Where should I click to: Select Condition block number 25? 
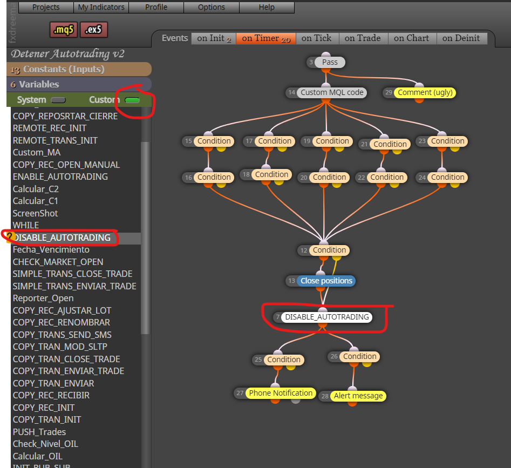pyautogui.click(x=283, y=360)
